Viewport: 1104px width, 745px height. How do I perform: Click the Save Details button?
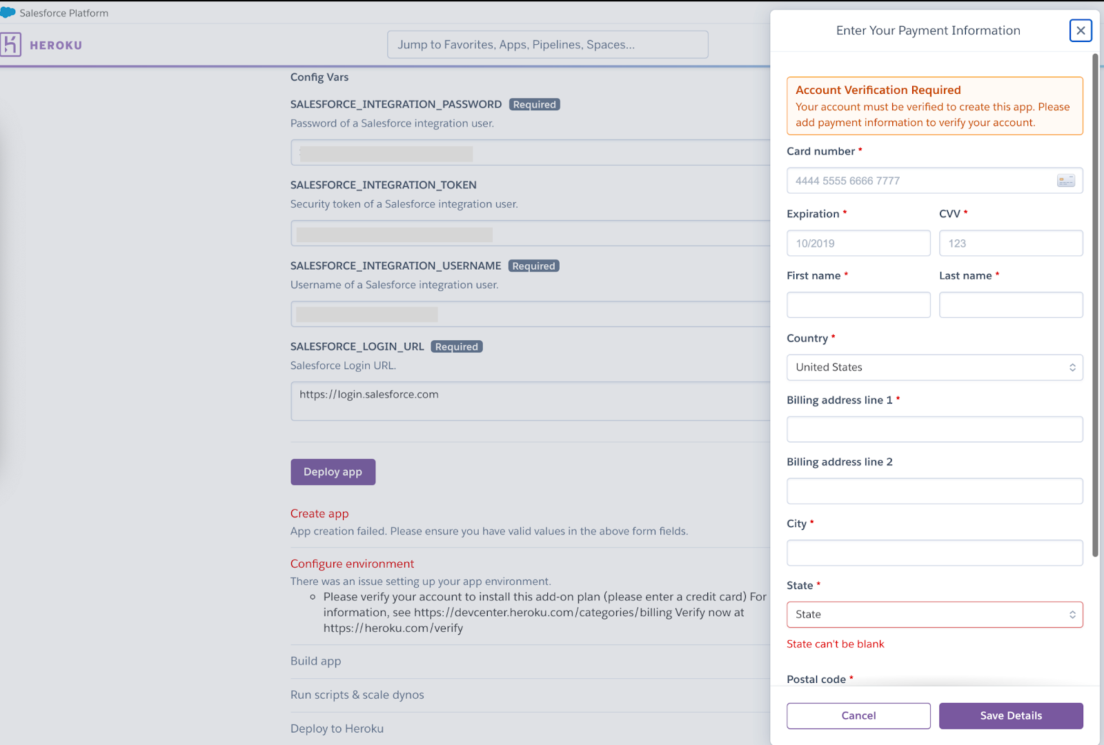(1011, 716)
